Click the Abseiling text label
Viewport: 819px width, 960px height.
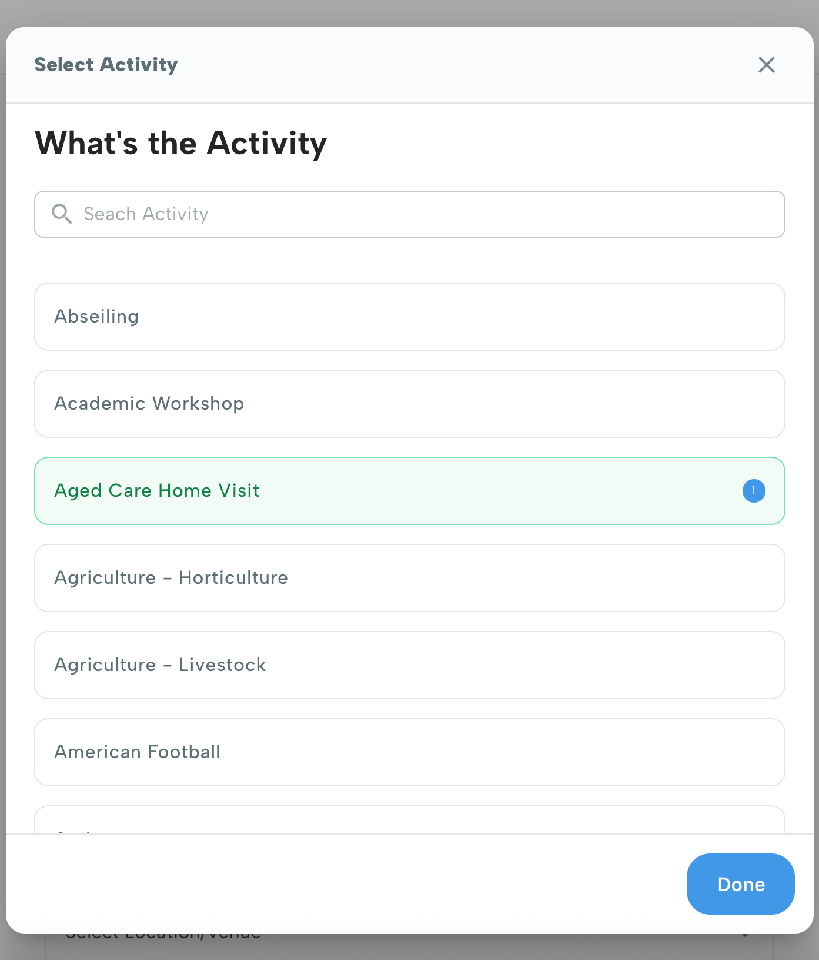coord(96,317)
